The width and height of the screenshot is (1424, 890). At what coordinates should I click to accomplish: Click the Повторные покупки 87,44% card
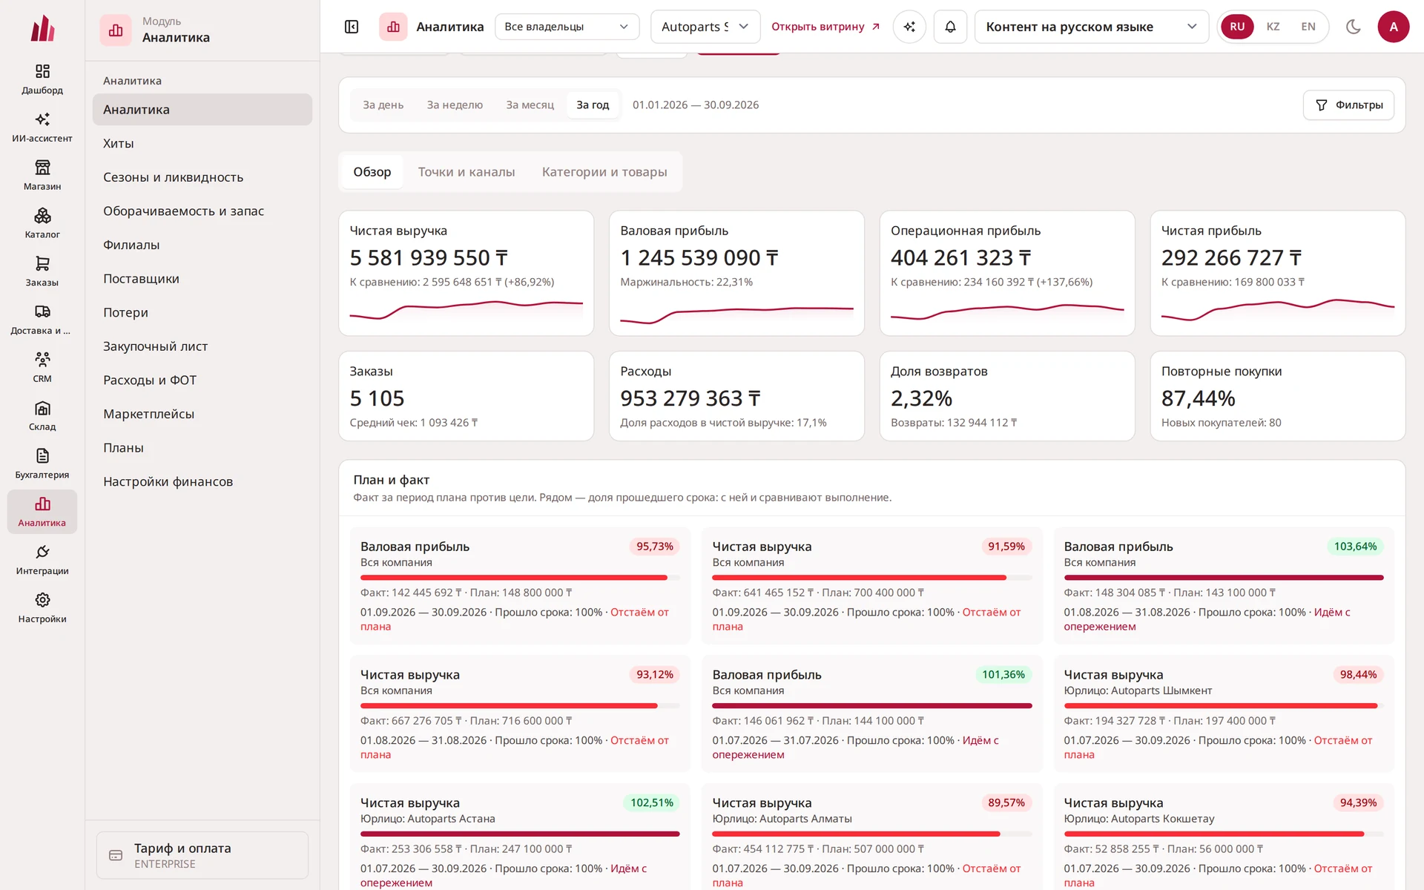click(1277, 396)
